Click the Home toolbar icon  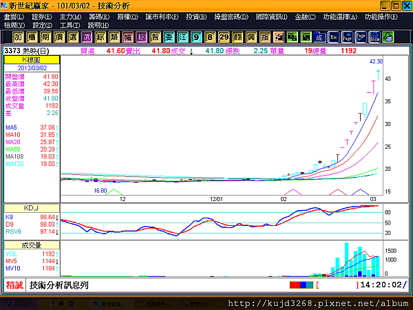pos(374,37)
